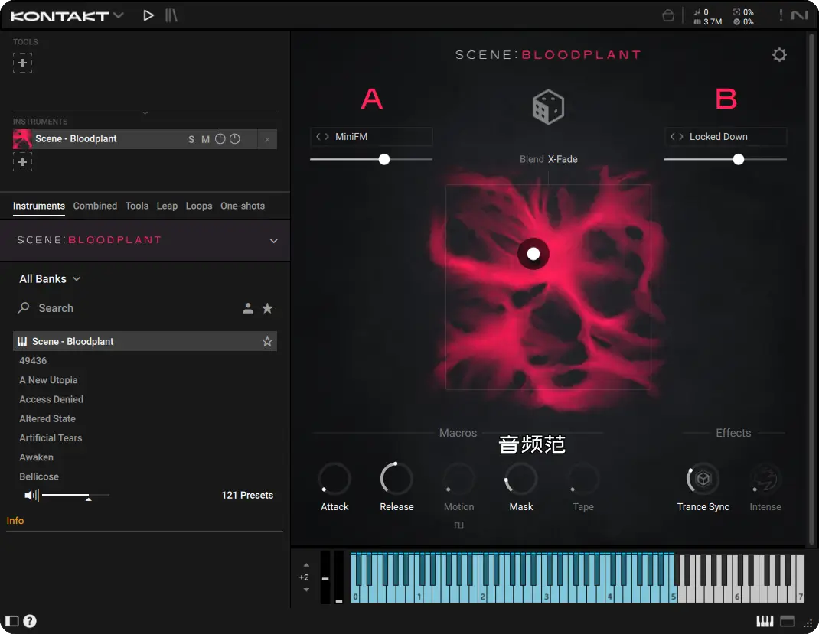This screenshot has height=634, width=819.
Task: Open the settings gear icon
Action: 779,55
